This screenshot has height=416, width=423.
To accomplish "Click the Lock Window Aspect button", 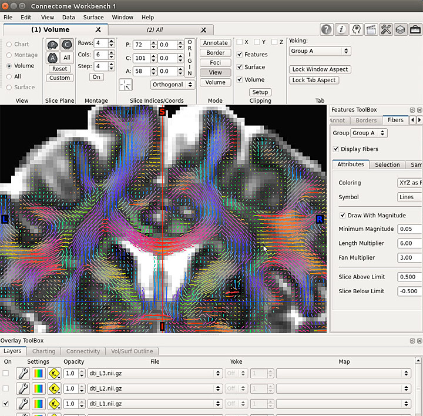I will (320, 69).
